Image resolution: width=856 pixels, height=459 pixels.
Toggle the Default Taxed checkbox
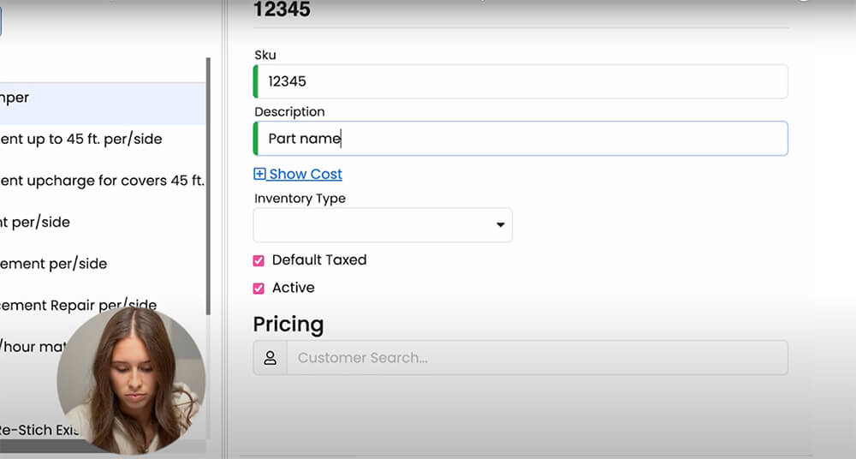[259, 260]
